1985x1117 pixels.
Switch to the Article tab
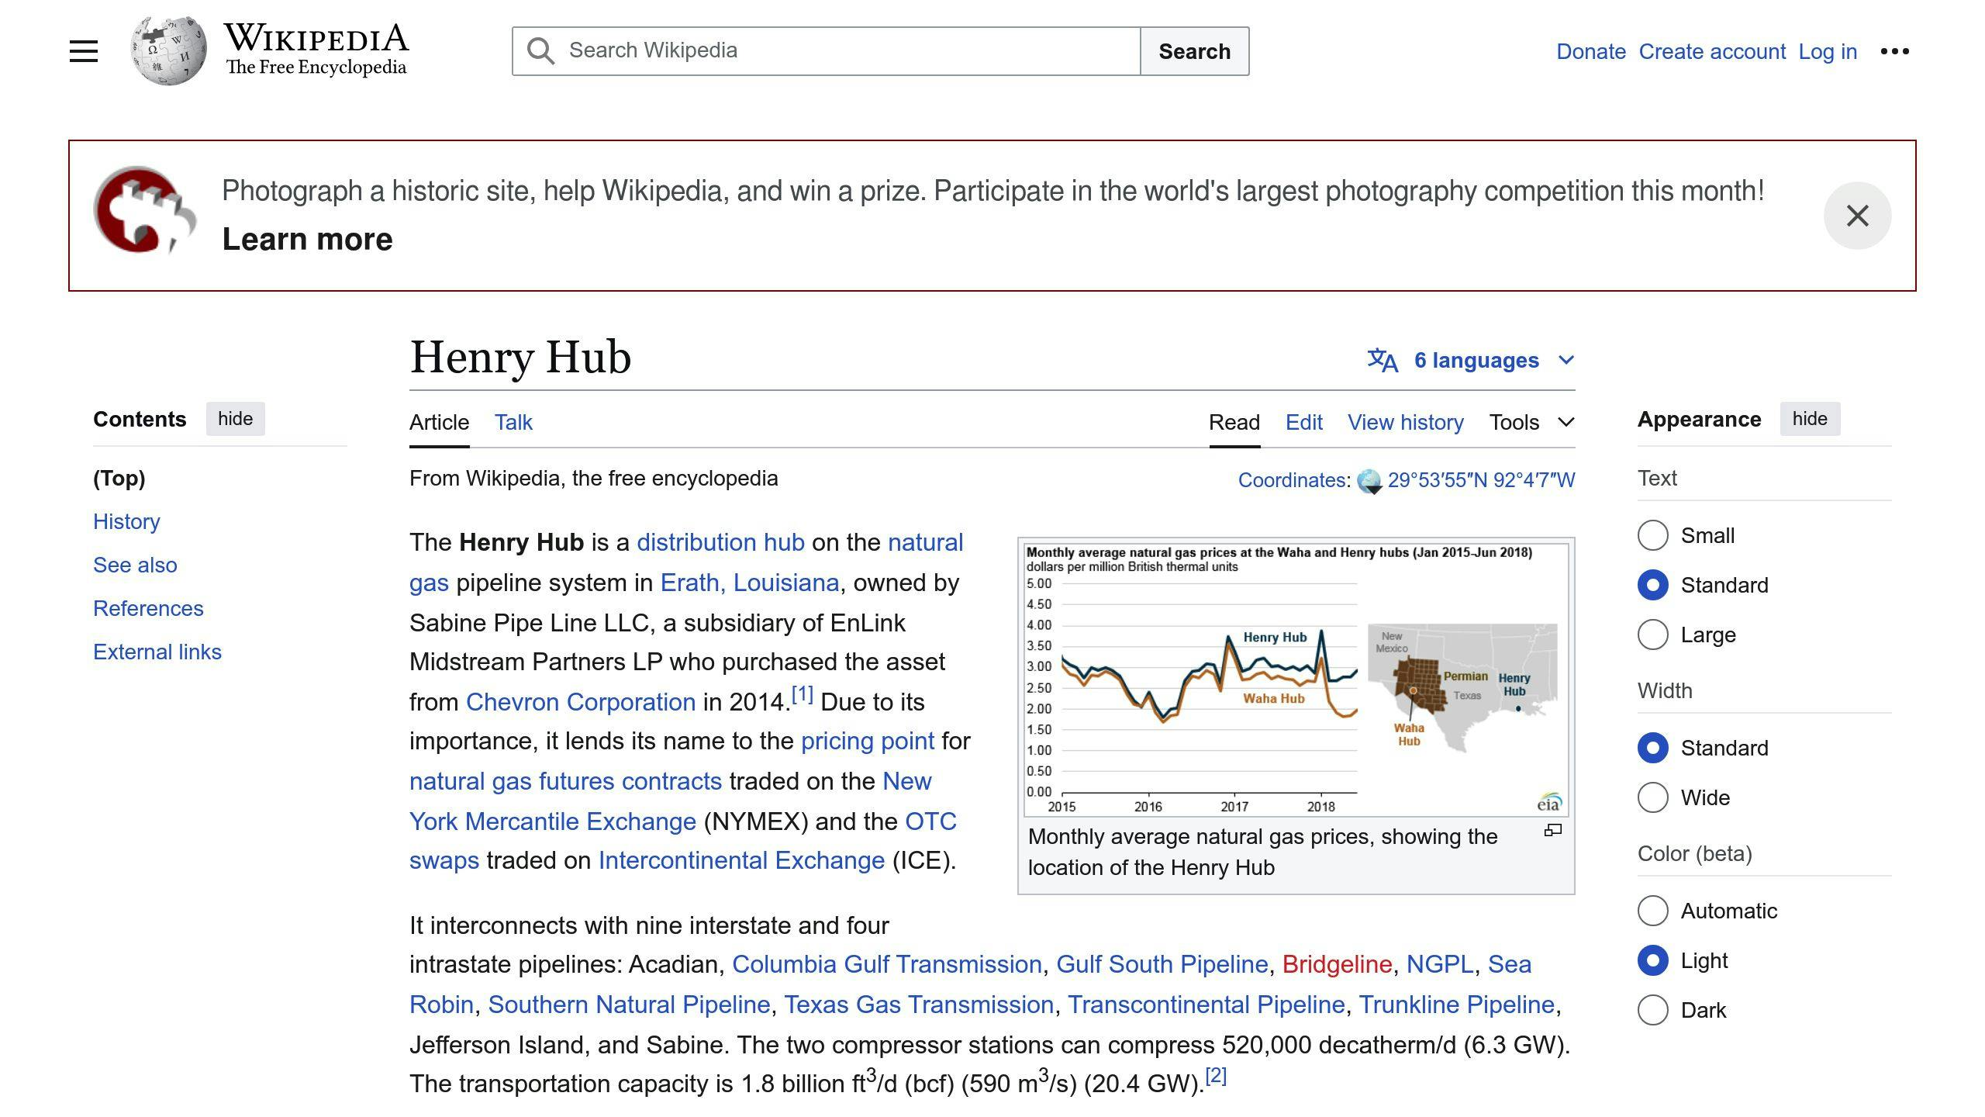(x=439, y=422)
